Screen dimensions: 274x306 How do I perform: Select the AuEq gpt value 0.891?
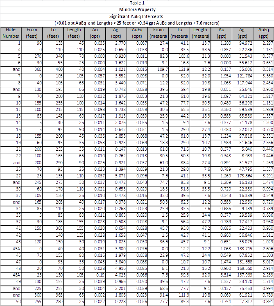[267, 302]
